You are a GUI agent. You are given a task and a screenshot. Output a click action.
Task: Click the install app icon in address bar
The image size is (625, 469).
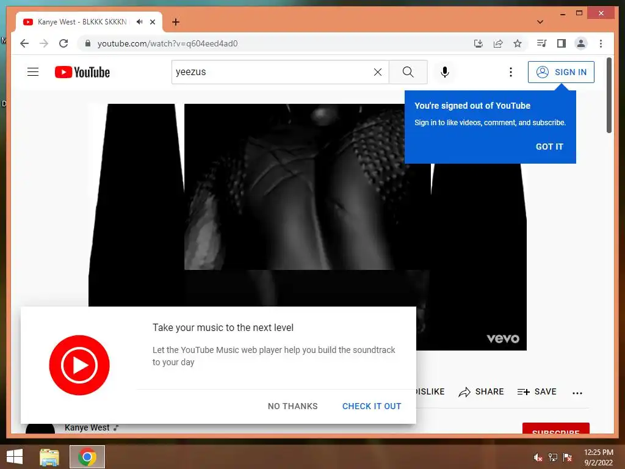pyautogui.click(x=479, y=43)
